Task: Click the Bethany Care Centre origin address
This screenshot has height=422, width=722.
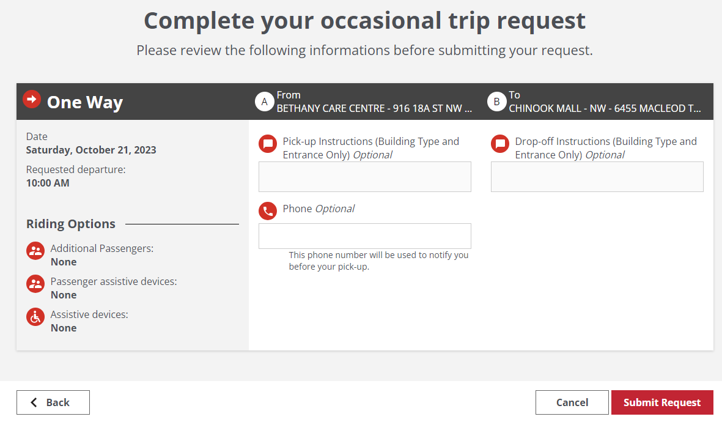Action: tap(374, 108)
